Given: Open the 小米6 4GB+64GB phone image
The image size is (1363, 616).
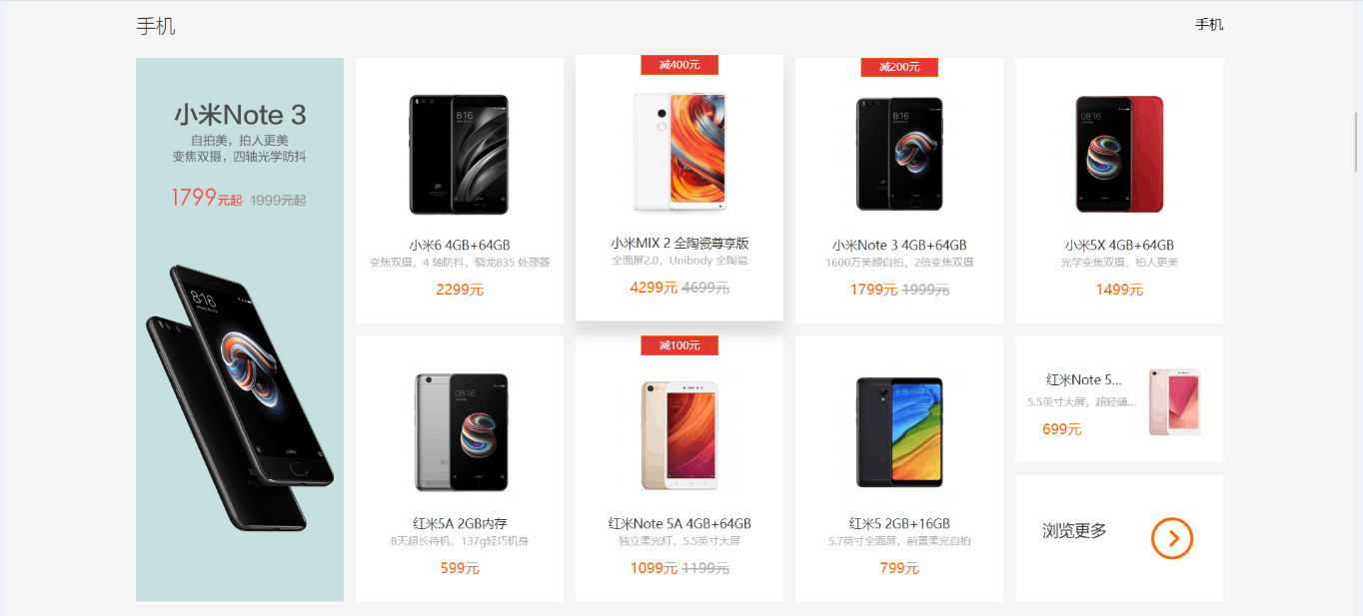Looking at the screenshot, I should click(459, 155).
